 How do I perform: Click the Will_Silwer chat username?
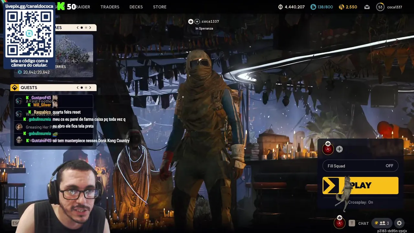coord(42,105)
